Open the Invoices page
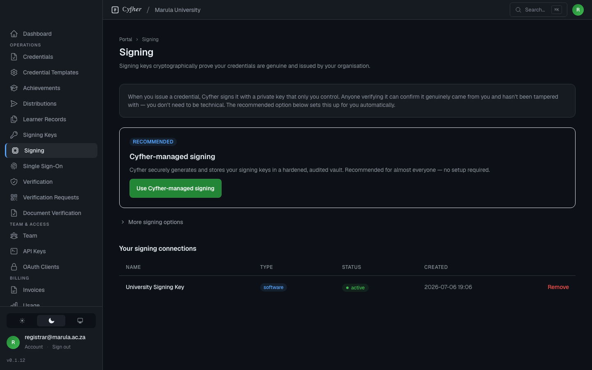The height and width of the screenshot is (370, 592). 51,290
